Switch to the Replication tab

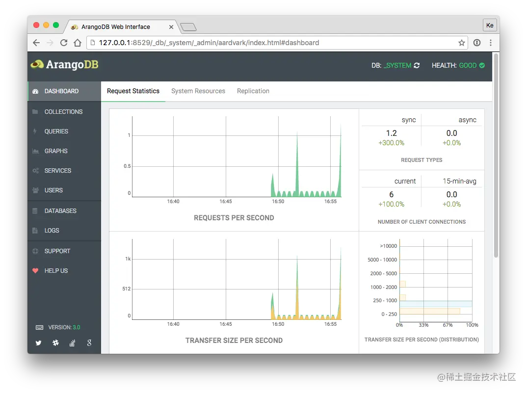pos(253,91)
